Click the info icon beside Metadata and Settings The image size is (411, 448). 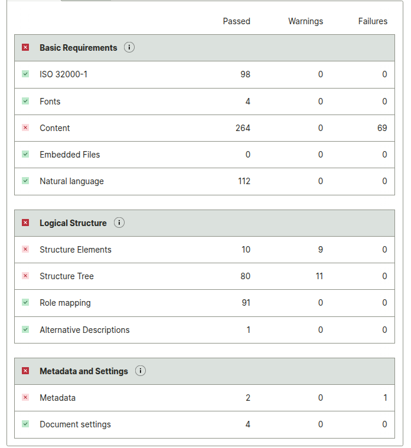point(140,371)
